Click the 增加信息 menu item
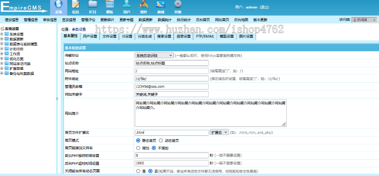379x176 pixels. [12, 20]
